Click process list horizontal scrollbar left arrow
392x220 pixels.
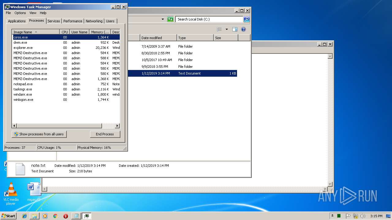point(14,126)
